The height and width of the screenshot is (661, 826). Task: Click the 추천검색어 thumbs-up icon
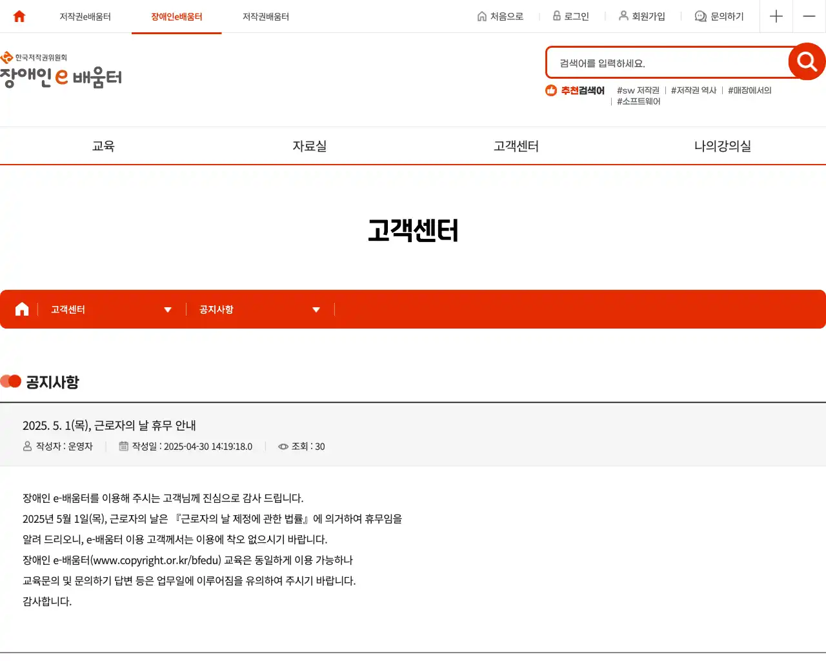[x=552, y=91]
